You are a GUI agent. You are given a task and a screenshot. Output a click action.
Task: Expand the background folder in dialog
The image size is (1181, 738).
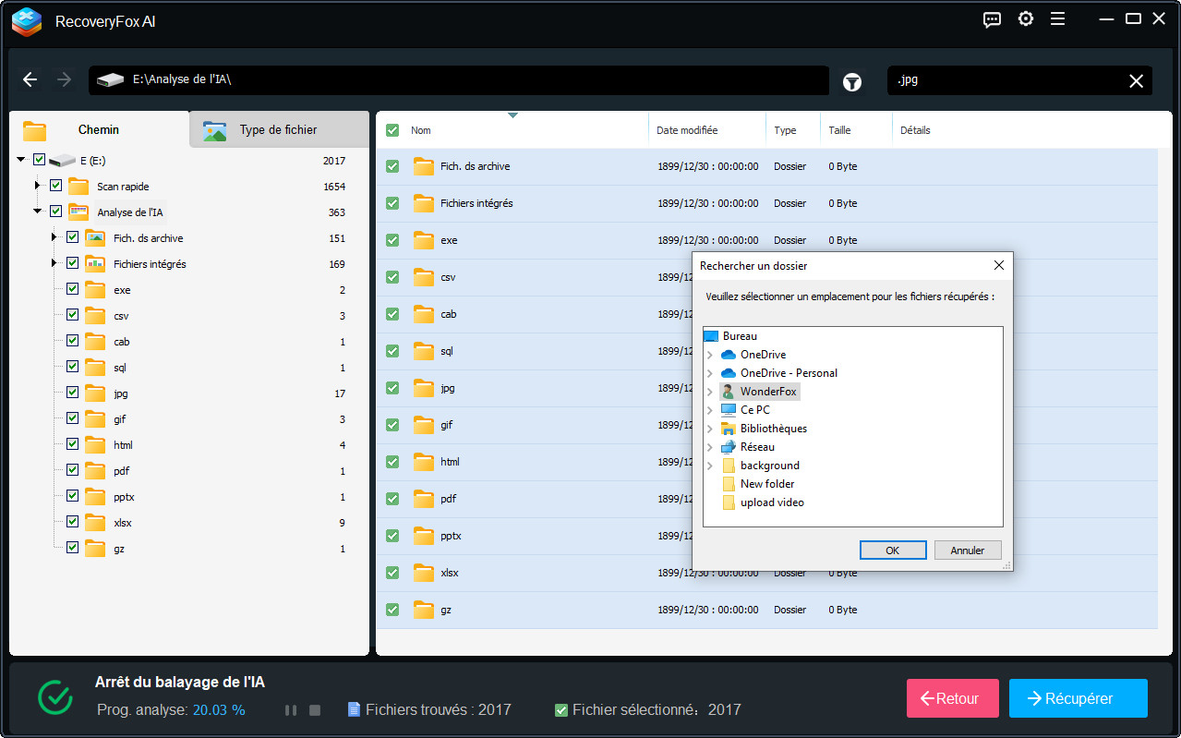coord(710,466)
